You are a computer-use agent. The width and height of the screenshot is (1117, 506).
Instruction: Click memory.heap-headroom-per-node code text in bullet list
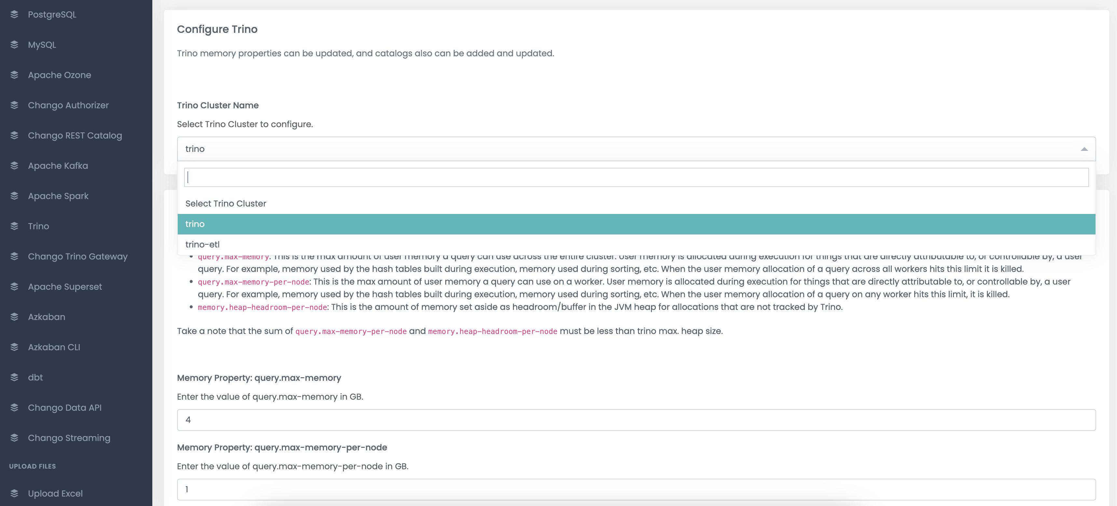click(262, 308)
